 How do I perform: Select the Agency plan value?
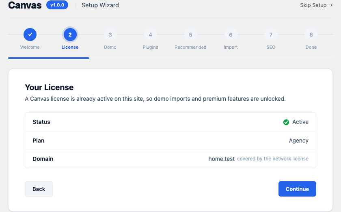click(299, 141)
